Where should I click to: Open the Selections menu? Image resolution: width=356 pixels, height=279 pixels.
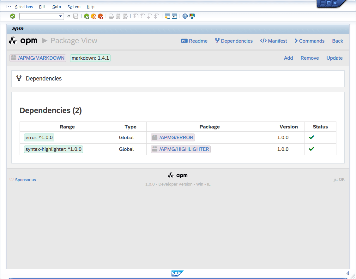(24, 7)
